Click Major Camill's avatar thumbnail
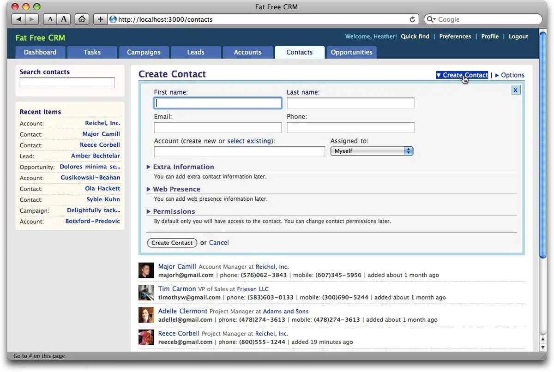The width and height of the screenshot is (554, 372). tap(146, 270)
